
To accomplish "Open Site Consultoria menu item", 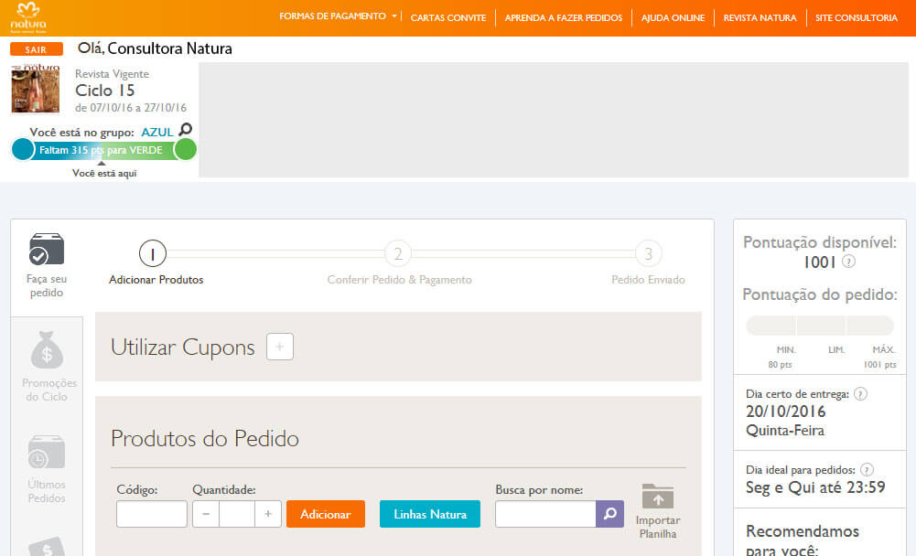I will tap(857, 18).
